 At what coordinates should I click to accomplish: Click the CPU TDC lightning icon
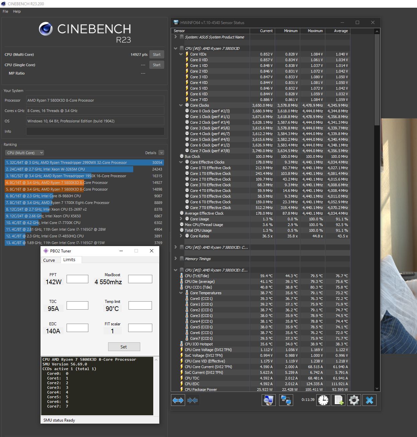click(x=181, y=378)
